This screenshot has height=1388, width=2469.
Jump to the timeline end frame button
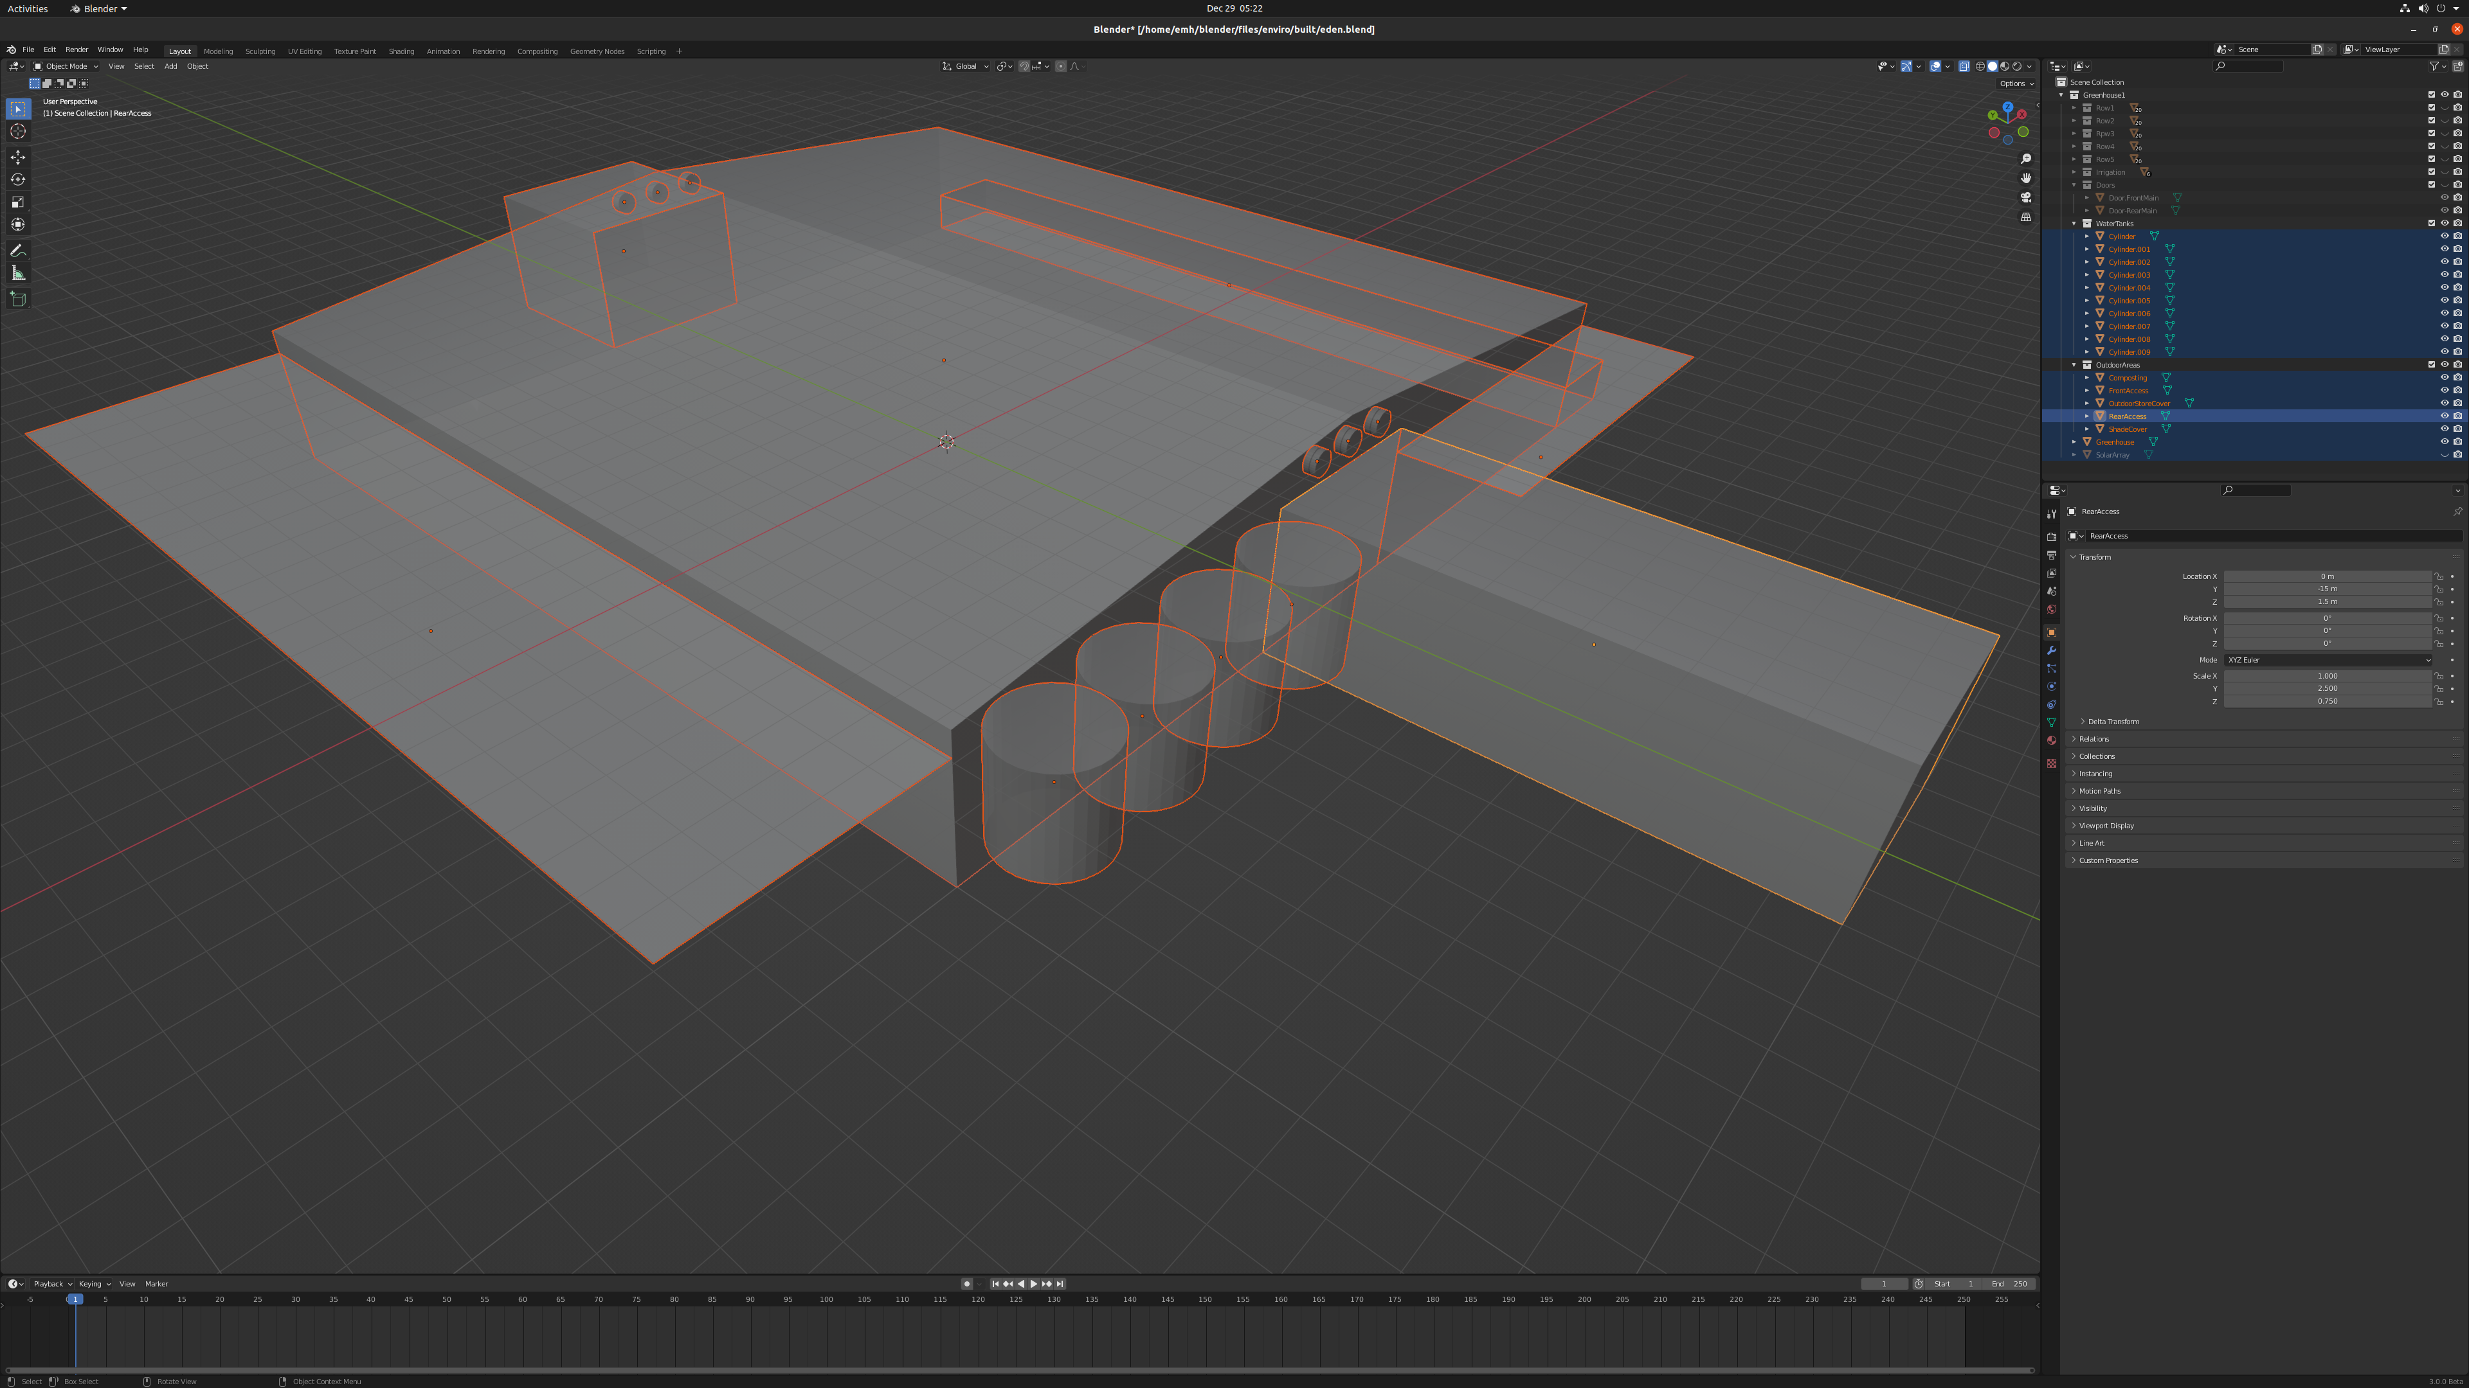point(1060,1284)
